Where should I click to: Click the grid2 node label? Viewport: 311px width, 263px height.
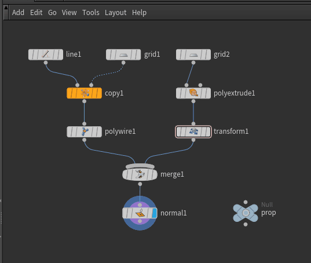pos(222,54)
